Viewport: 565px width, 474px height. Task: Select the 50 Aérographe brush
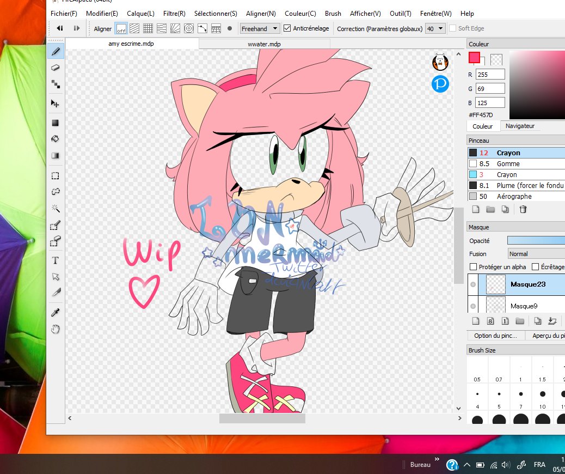516,196
